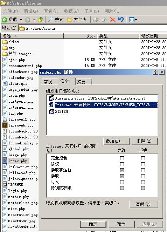Select the first forumbackup-20 text file icon

5,131
